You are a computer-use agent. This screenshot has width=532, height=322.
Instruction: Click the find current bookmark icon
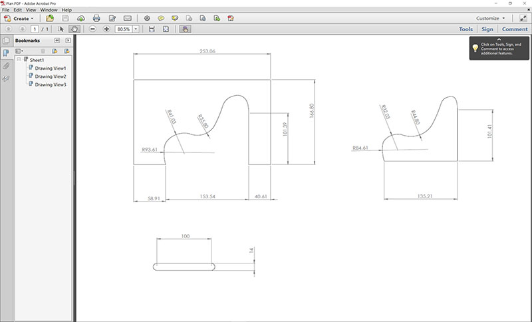(67, 51)
